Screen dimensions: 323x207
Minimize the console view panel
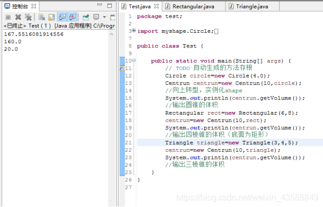tap(100, 5)
